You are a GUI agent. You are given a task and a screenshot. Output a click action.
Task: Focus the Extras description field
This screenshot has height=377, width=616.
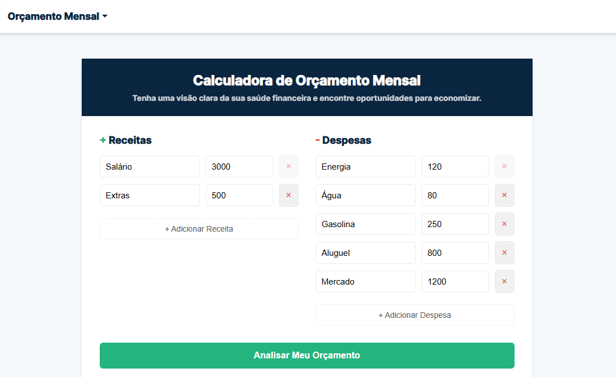[149, 195]
